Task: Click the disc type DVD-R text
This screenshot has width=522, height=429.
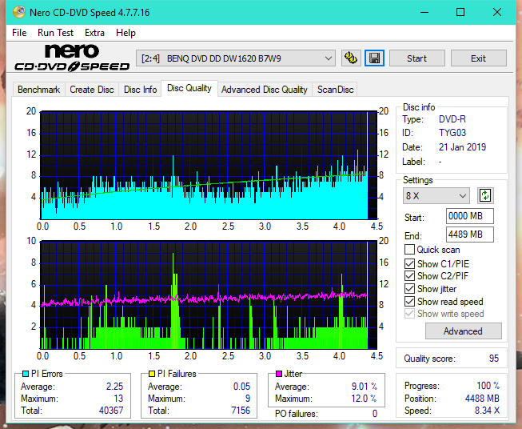Action: 452,119
